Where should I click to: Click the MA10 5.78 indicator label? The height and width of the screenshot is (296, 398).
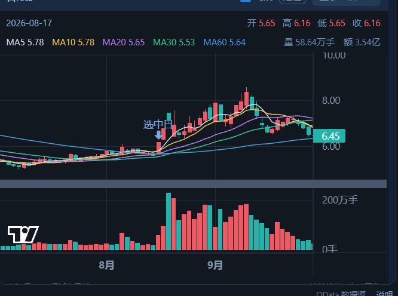(73, 42)
